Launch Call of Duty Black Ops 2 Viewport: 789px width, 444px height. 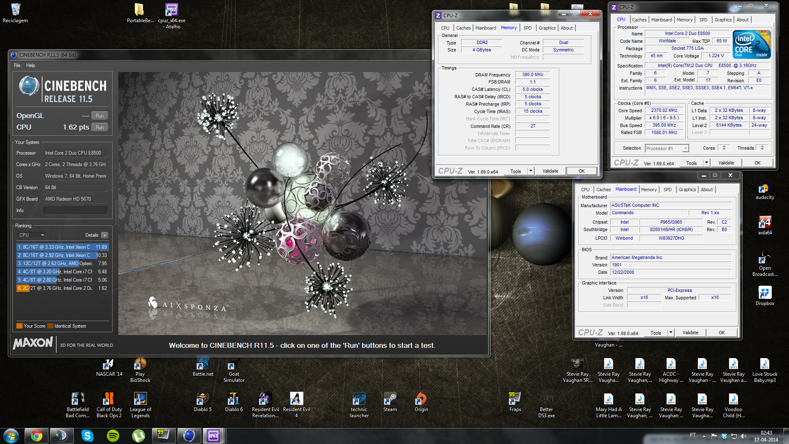(109, 405)
